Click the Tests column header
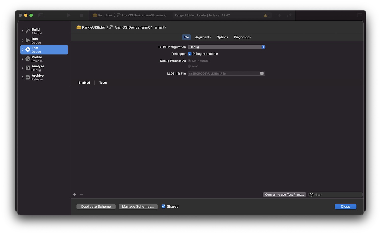This screenshot has width=381, height=235. tap(103, 83)
